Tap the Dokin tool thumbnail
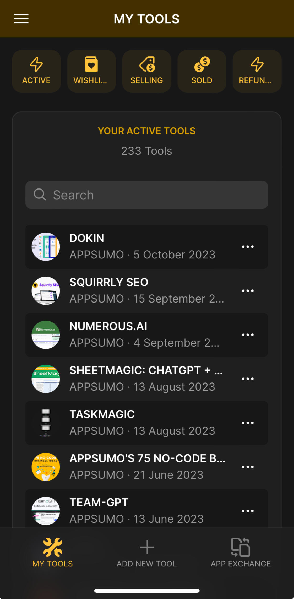 (46, 247)
